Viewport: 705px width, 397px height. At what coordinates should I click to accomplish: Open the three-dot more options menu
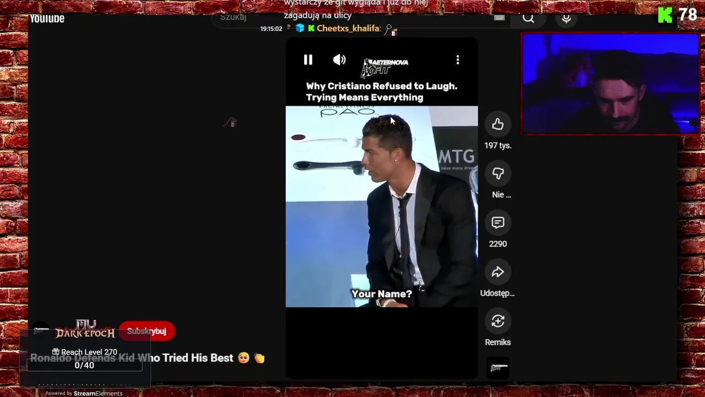tap(458, 60)
